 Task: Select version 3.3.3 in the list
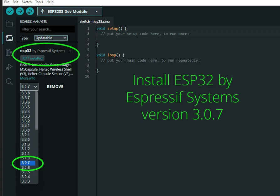pyautogui.click(x=28, y=116)
